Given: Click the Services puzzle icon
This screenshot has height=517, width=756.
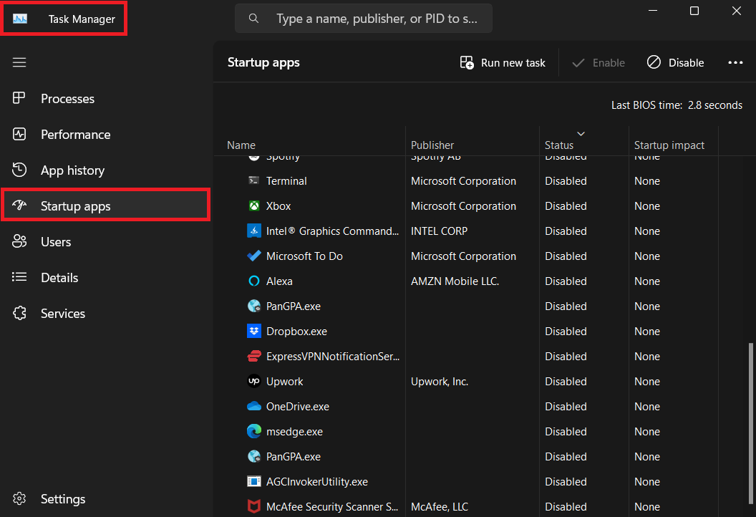Looking at the screenshot, I should click(19, 313).
